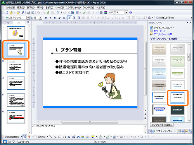
Task: Apply line color with pen icon
Action: click(x=107, y=137)
